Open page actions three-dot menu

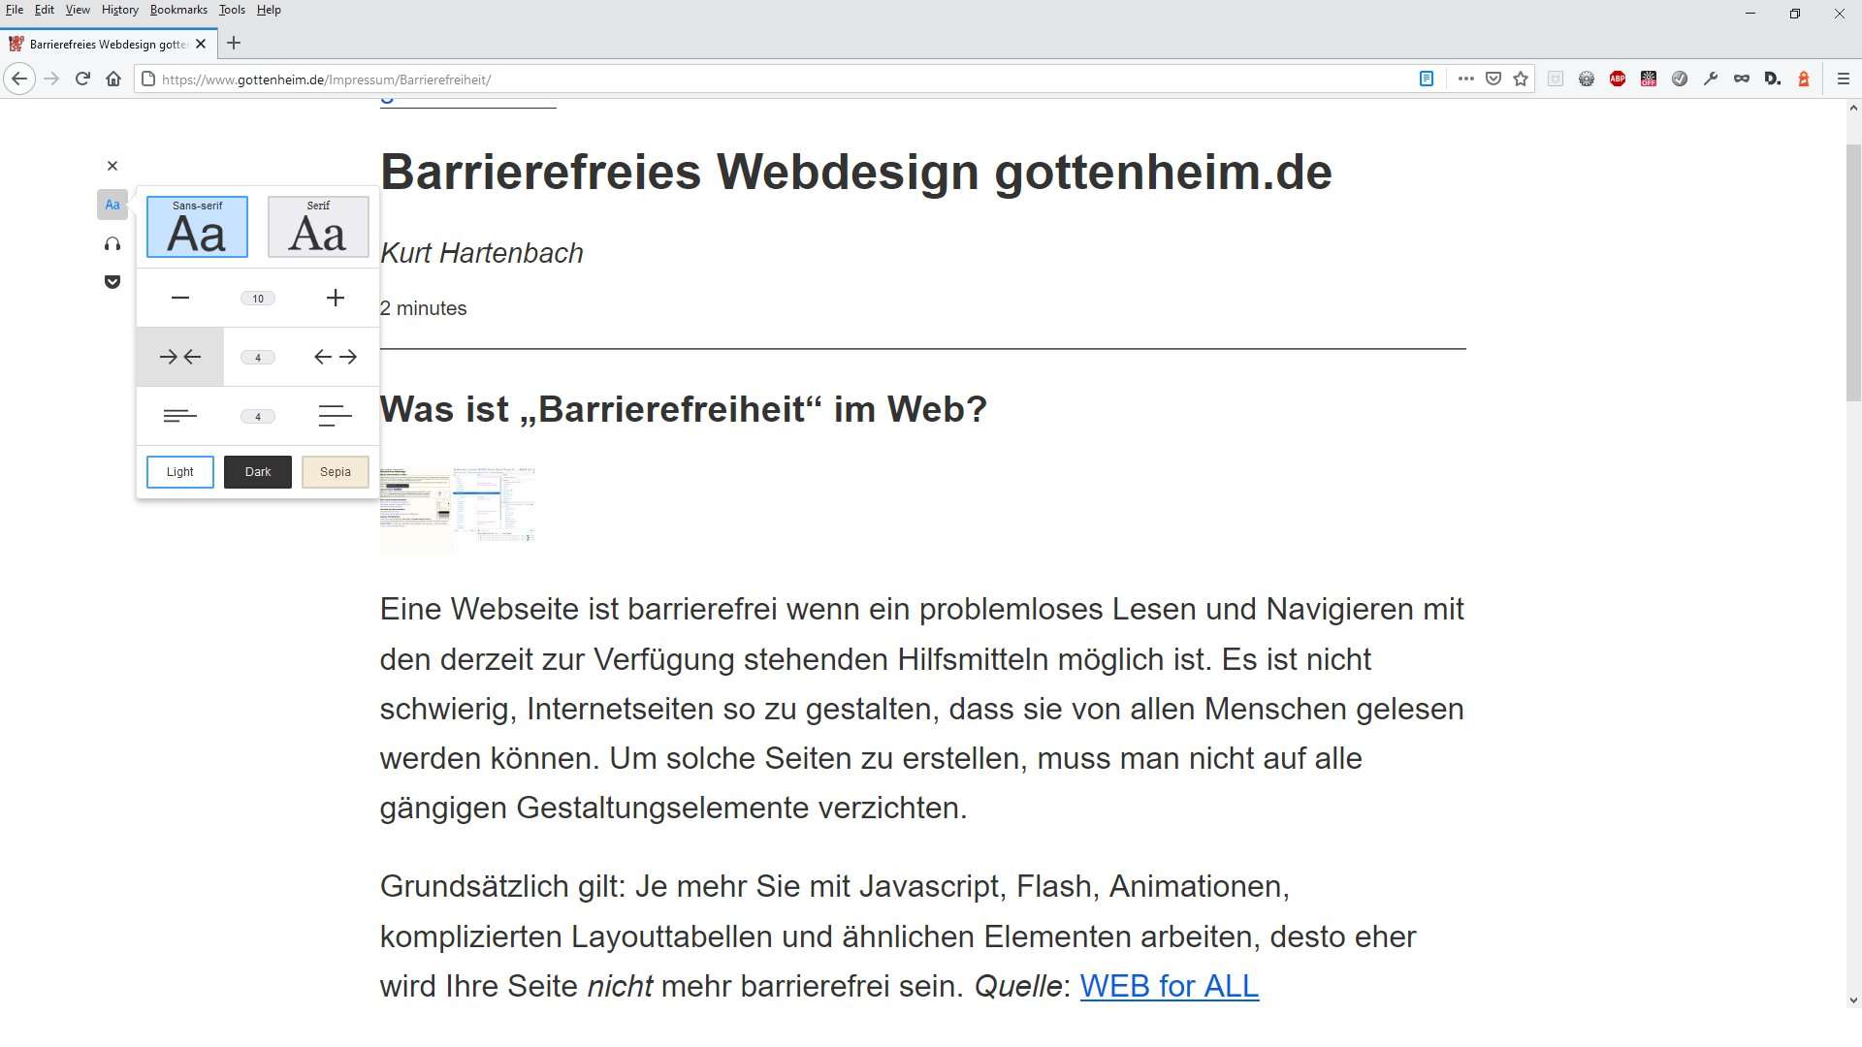[1465, 79]
